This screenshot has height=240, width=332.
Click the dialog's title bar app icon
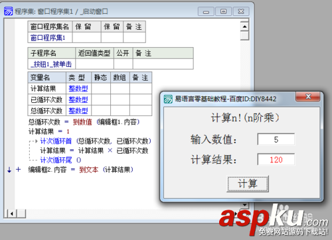point(168,99)
